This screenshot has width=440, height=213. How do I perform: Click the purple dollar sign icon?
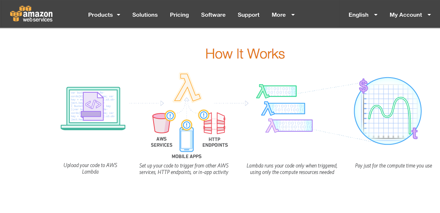[363, 86]
